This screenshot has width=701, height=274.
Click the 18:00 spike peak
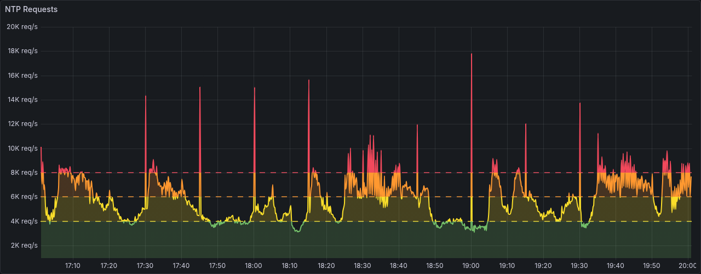[x=254, y=88]
